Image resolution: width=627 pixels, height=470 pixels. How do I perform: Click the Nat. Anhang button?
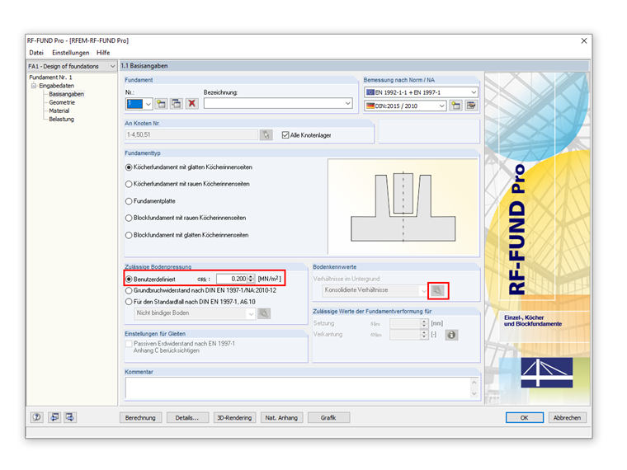(281, 418)
